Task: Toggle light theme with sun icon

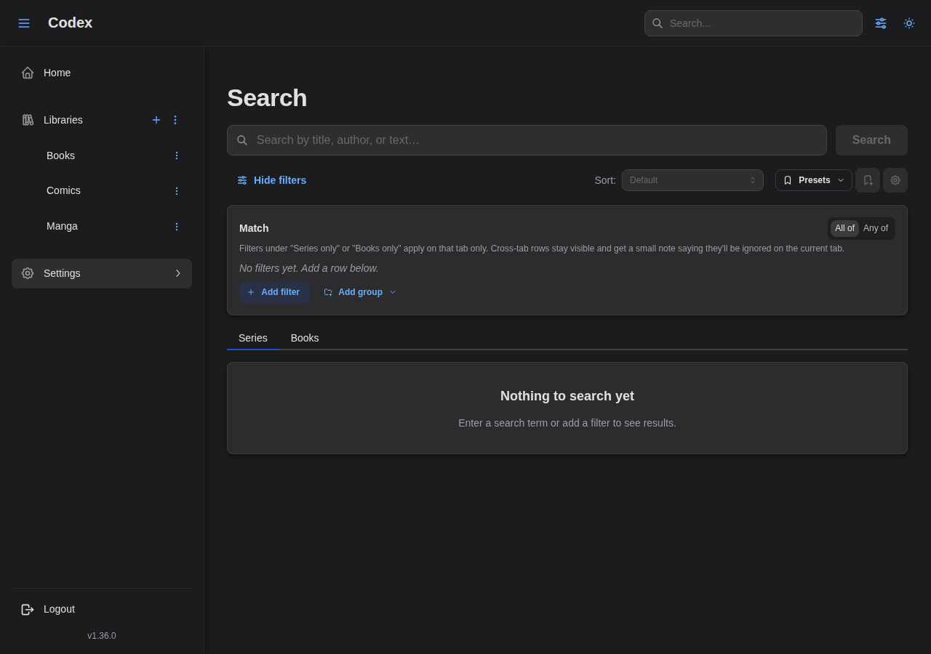Action: 909,23
